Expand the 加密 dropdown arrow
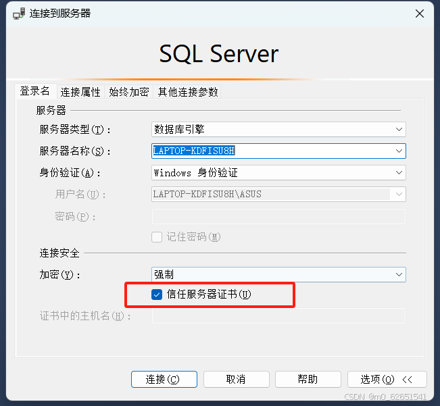 coord(399,274)
